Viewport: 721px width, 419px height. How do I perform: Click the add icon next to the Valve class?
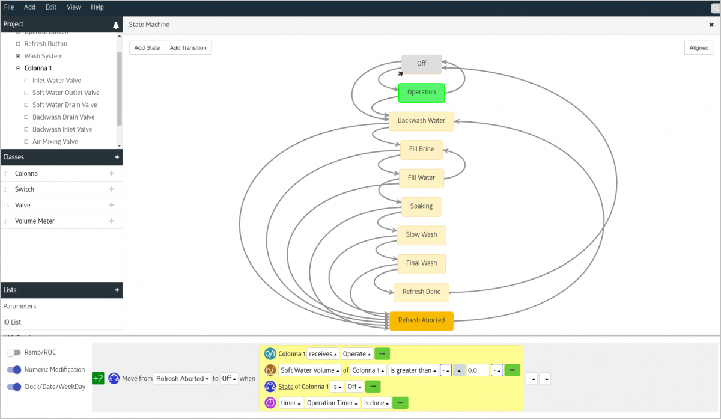[x=116, y=205]
